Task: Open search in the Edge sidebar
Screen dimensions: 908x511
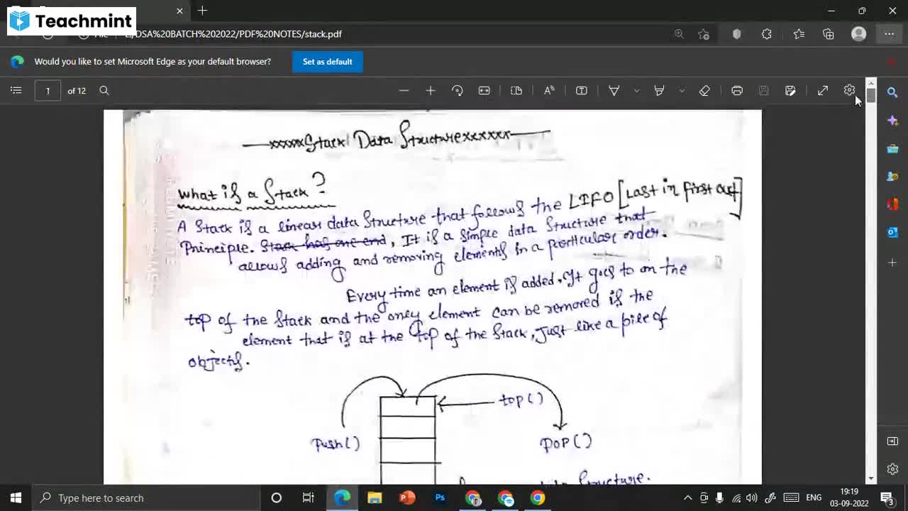Action: point(892,92)
